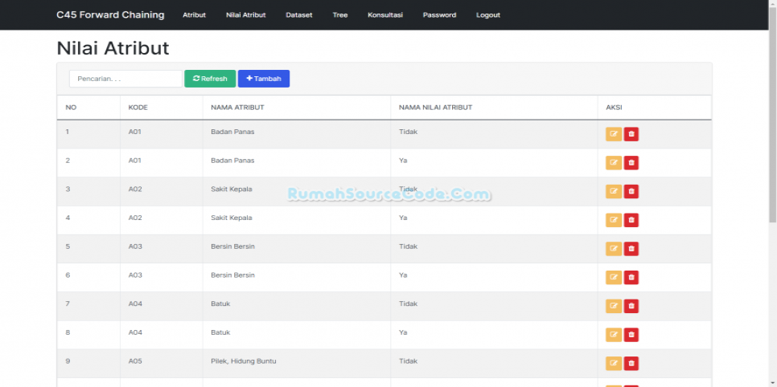Viewport: 777px width, 387px height.
Task: Delete the row 8 Batuk entry
Action: pos(631,335)
